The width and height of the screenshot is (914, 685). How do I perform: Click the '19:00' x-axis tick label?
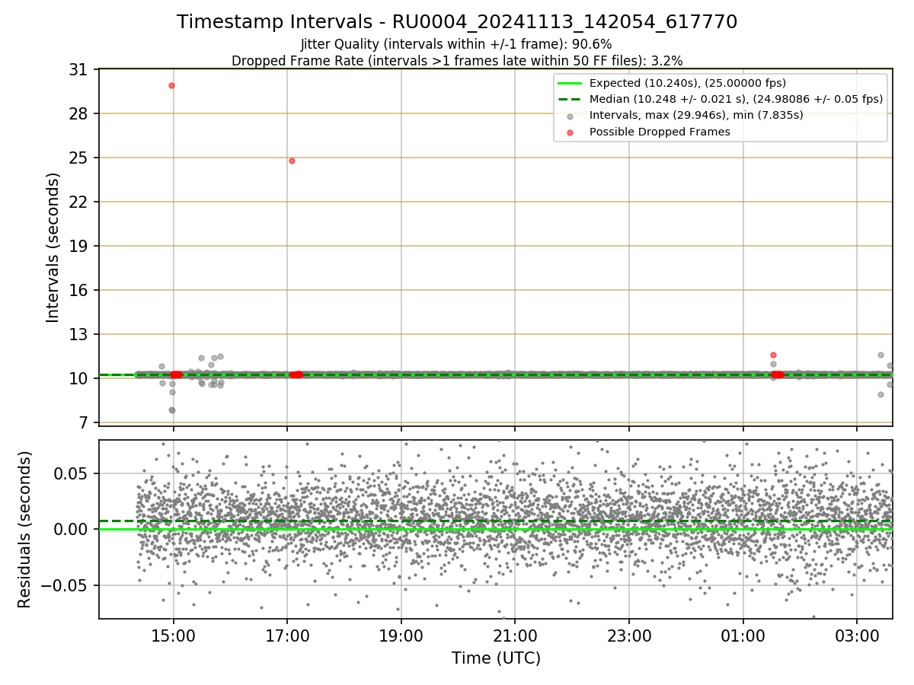click(x=401, y=635)
